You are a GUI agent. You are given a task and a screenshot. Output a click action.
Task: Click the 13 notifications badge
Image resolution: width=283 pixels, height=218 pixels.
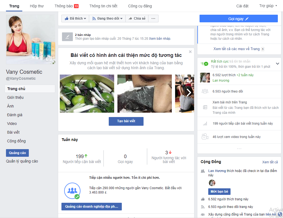click(x=76, y=6)
